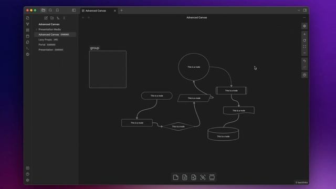Select the document-shaped node
Viewport: 336px width, 189px height.
pos(239,111)
